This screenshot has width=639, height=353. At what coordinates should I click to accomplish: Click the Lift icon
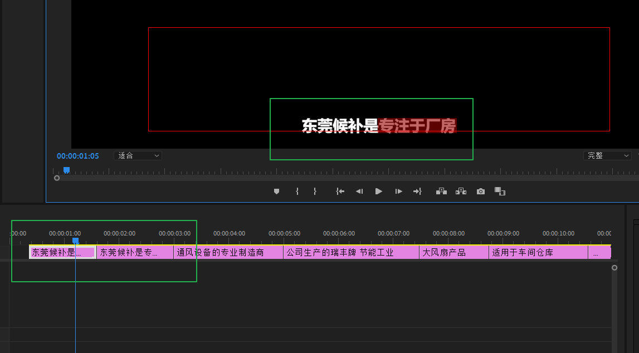(441, 192)
